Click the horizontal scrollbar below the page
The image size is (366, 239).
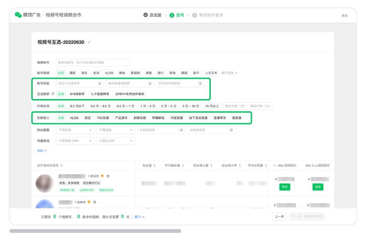click(95, 231)
